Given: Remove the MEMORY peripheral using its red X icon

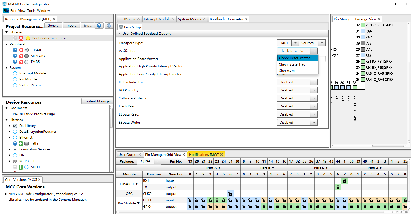Looking at the screenshot, I should (21, 56).
